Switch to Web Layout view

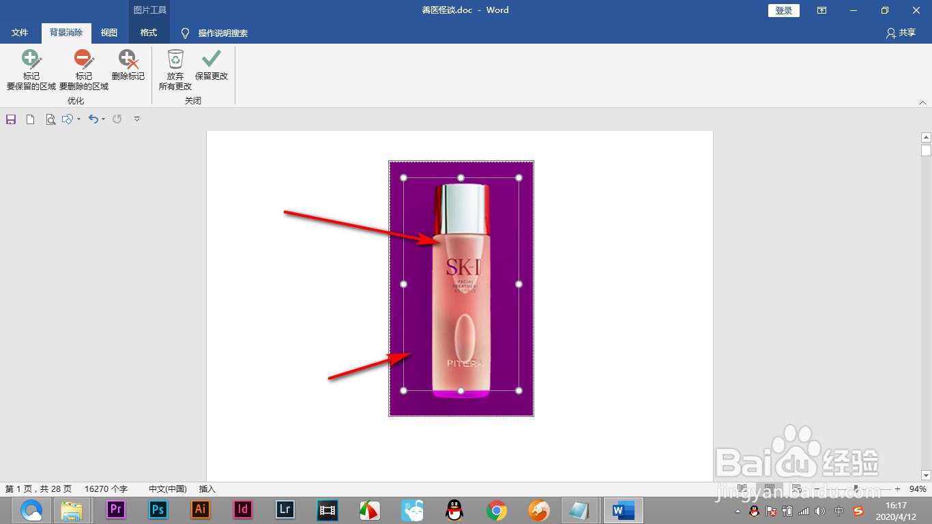click(x=796, y=489)
